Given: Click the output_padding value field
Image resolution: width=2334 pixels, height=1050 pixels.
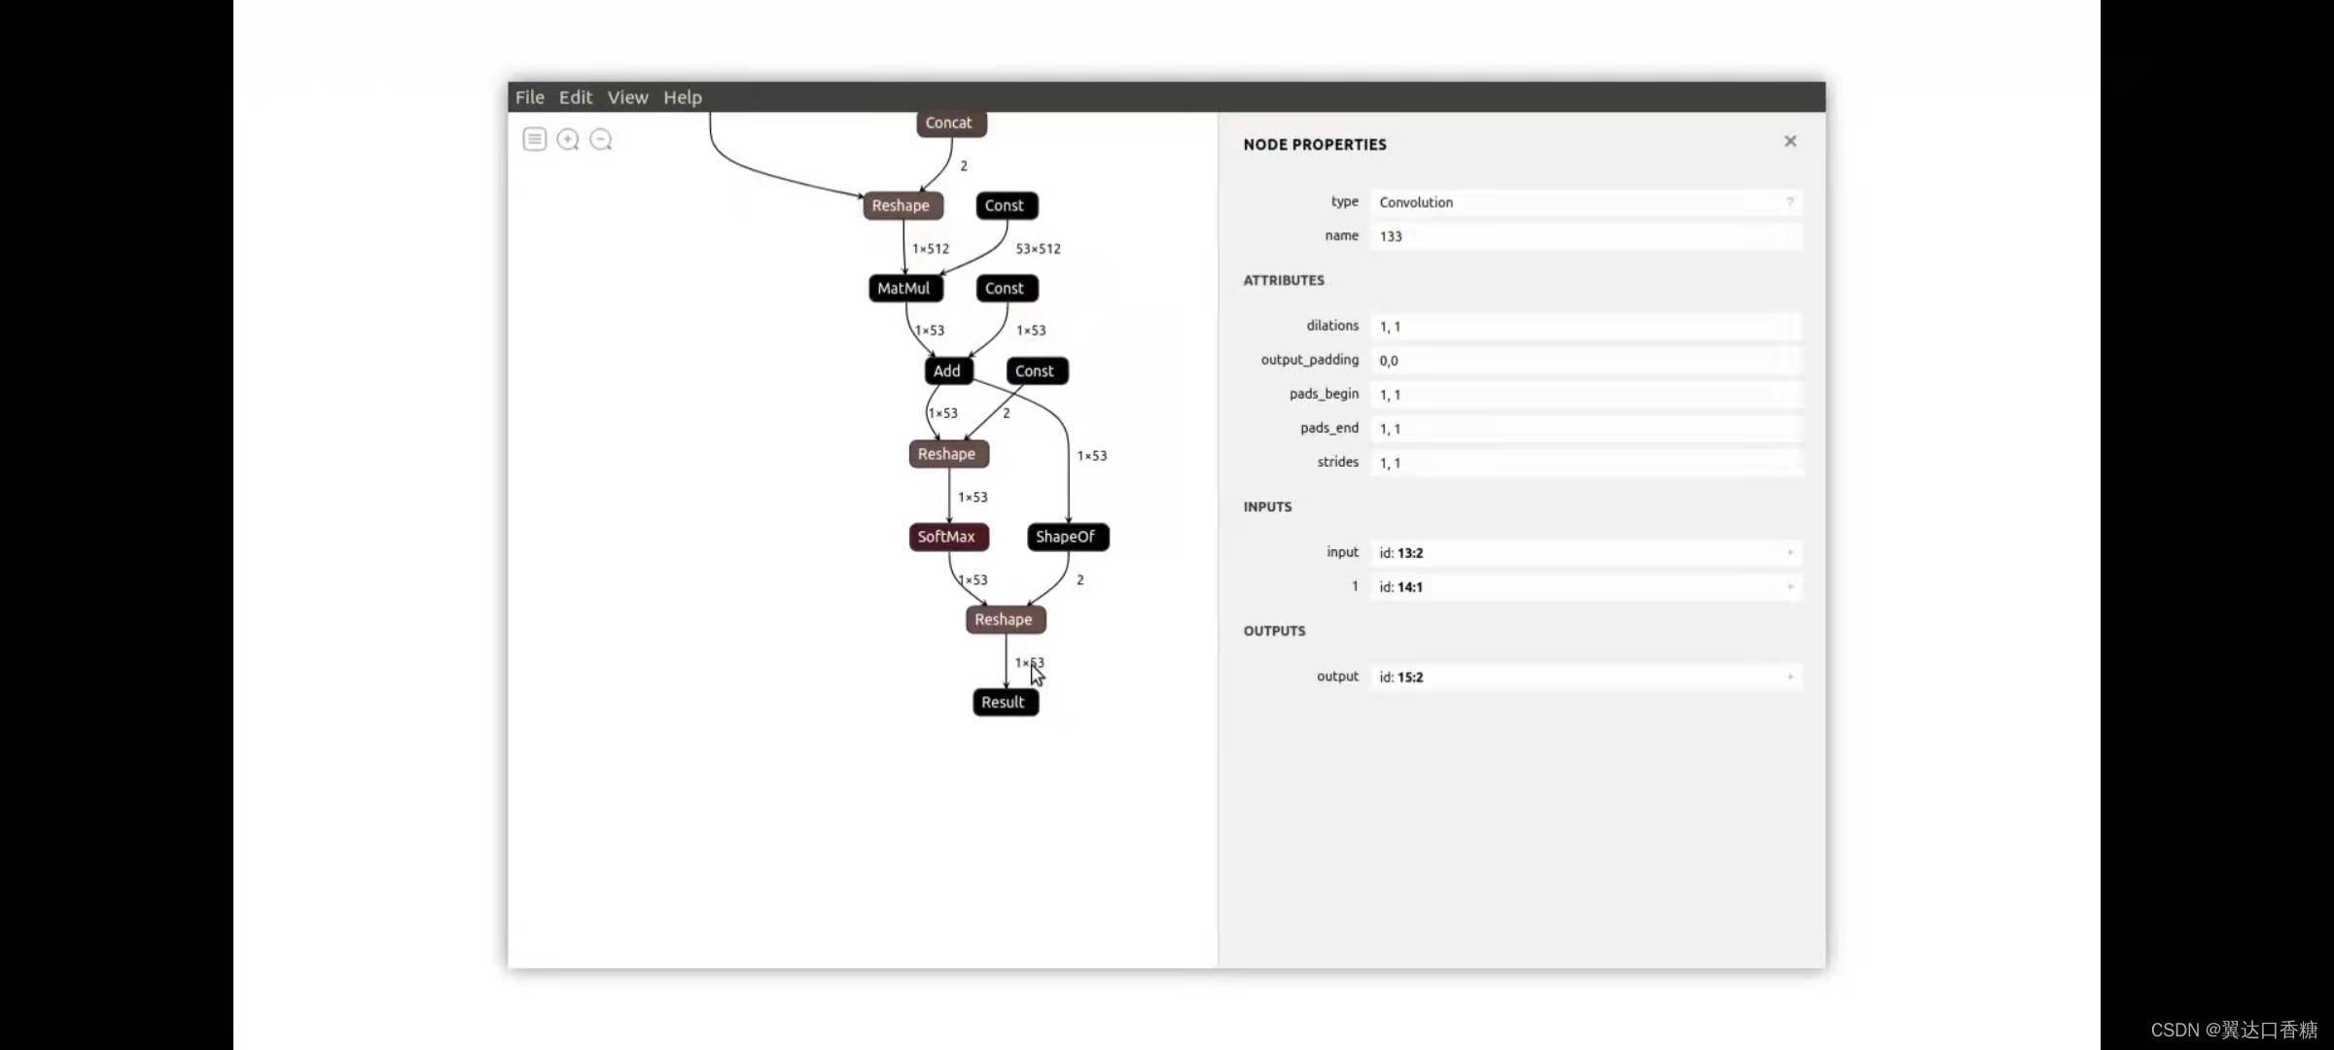Looking at the screenshot, I should 1585,361.
